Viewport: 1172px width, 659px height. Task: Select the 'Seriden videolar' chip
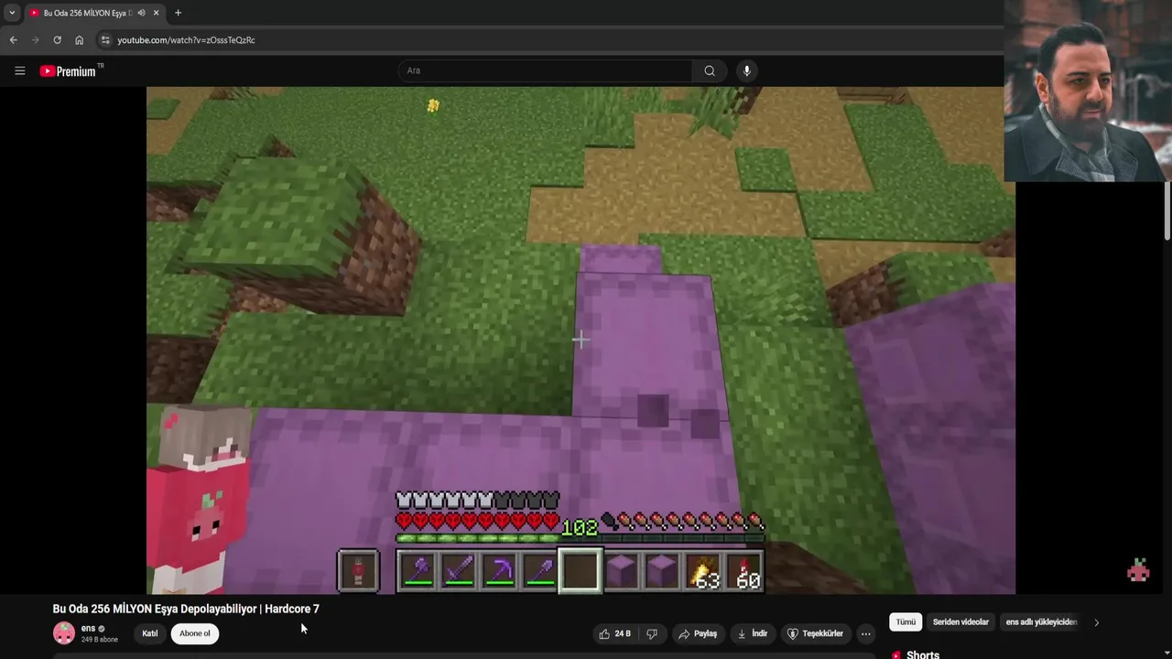point(960,622)
